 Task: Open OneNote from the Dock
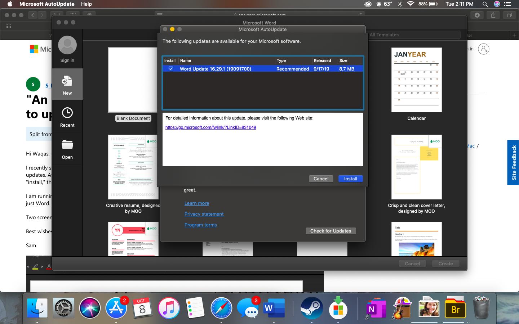point(376,309)
